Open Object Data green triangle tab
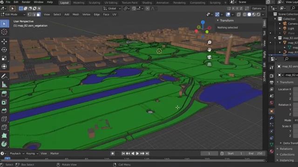 (x=271, y=144)
